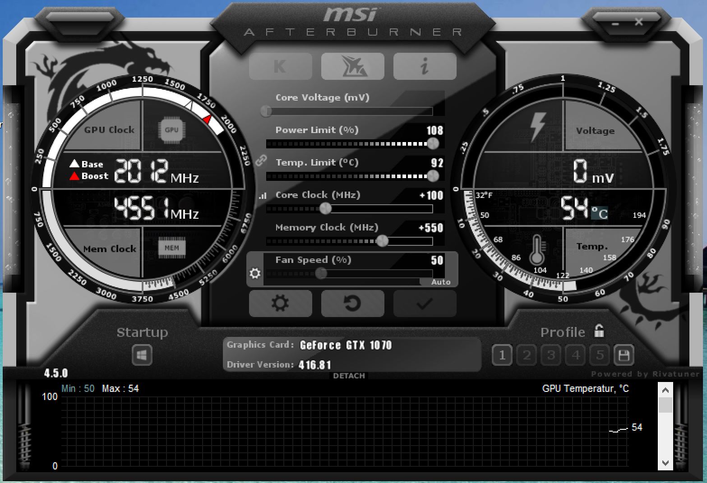Screen dimensions: 707x483
Task: Click the Power Limit slider handle
Action: [433, 143]
